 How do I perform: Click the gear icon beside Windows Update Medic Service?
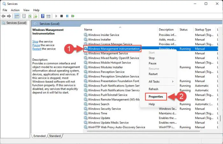(86, 122)
